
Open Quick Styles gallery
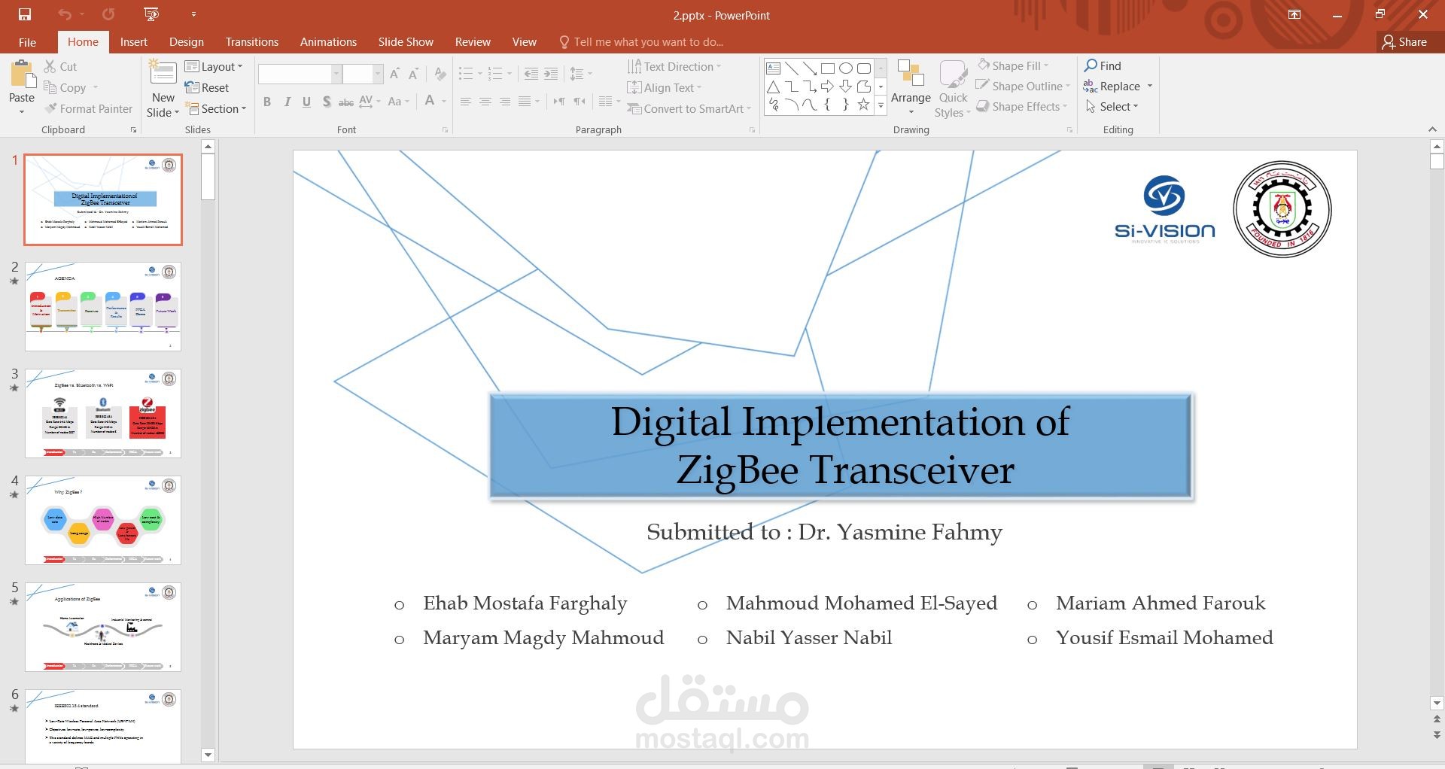[x=953, y=89]
